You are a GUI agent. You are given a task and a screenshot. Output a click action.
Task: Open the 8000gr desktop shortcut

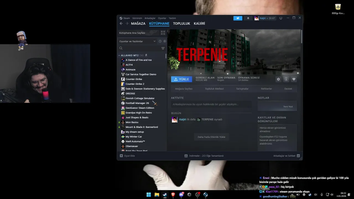coord(338,9)
